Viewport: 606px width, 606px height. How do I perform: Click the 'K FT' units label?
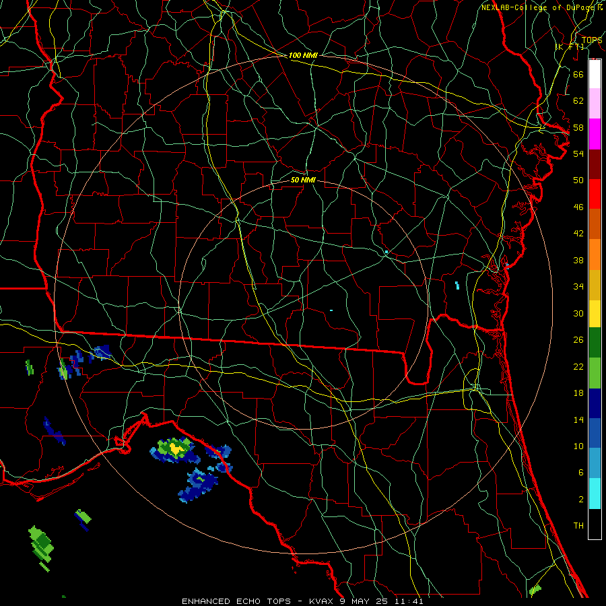[x=570, y=47]
